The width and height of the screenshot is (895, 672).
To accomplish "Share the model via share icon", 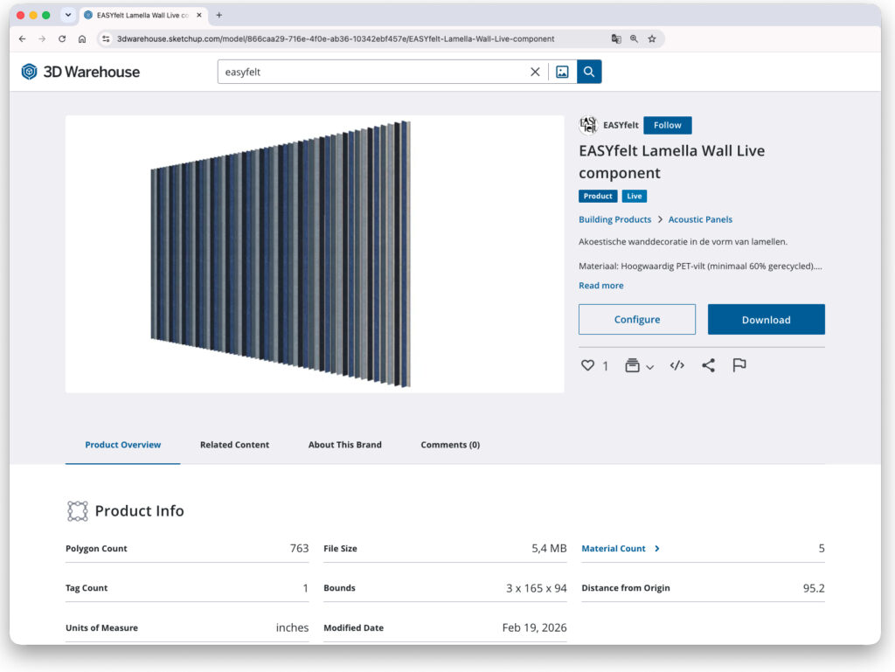I will point(708,365).
